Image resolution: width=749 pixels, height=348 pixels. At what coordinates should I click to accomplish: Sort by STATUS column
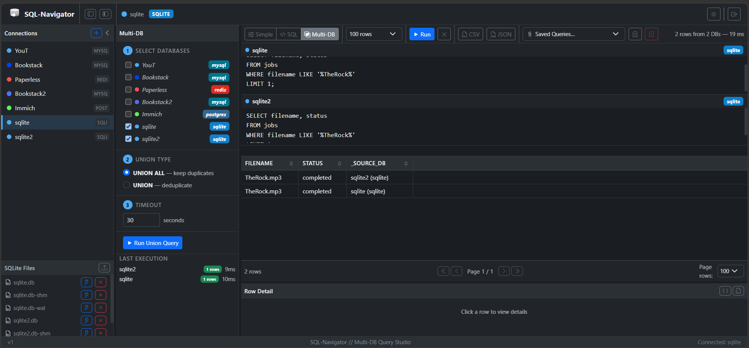point(322,163)
